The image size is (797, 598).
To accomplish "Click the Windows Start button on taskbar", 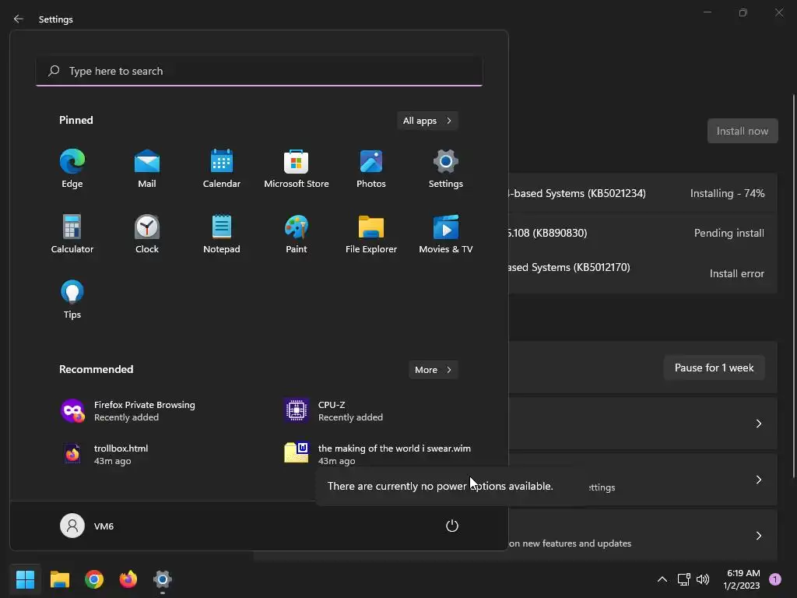I will [25, 579].
